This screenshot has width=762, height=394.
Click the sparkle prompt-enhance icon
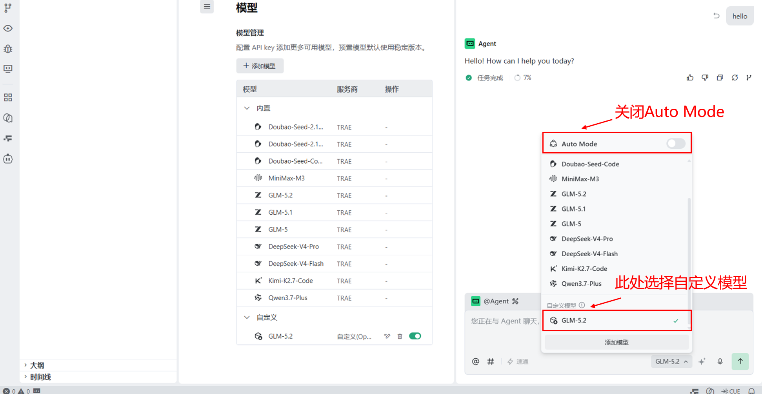point(702,361)
